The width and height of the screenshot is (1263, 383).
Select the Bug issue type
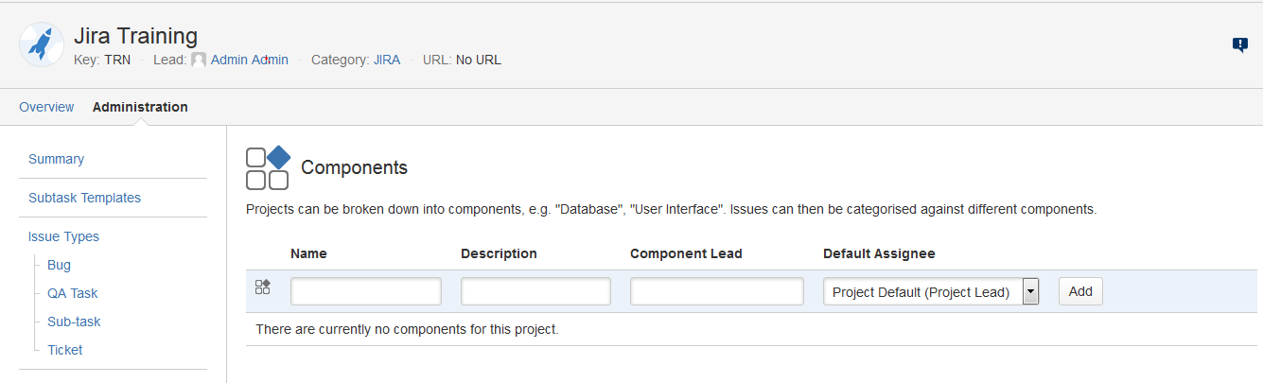click(59, 265)
